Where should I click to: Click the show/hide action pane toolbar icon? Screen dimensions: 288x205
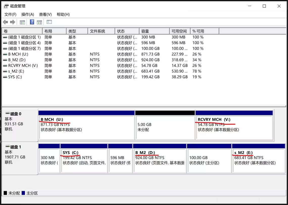39,22
